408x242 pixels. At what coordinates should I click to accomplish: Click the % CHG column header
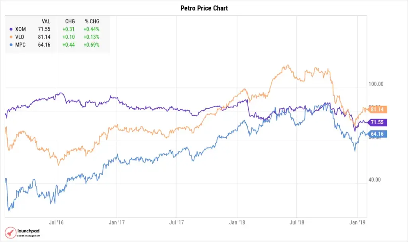92,21
